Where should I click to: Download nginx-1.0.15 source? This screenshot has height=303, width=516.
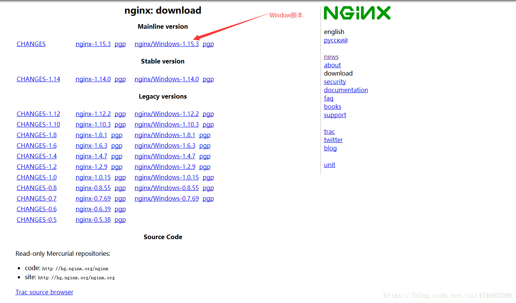pos(93,177)
